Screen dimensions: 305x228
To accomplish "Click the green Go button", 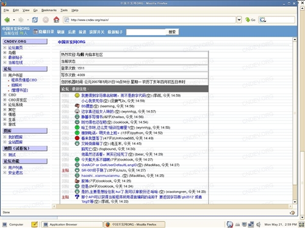I will click(250, 19).
